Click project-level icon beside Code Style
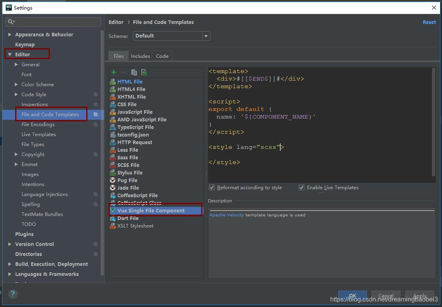442x307 pixels. coord(95,95)
